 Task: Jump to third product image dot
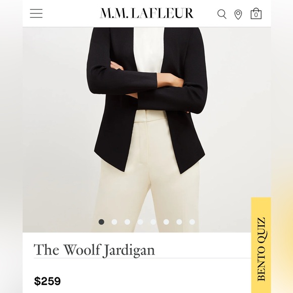click(x=127, y=222)
